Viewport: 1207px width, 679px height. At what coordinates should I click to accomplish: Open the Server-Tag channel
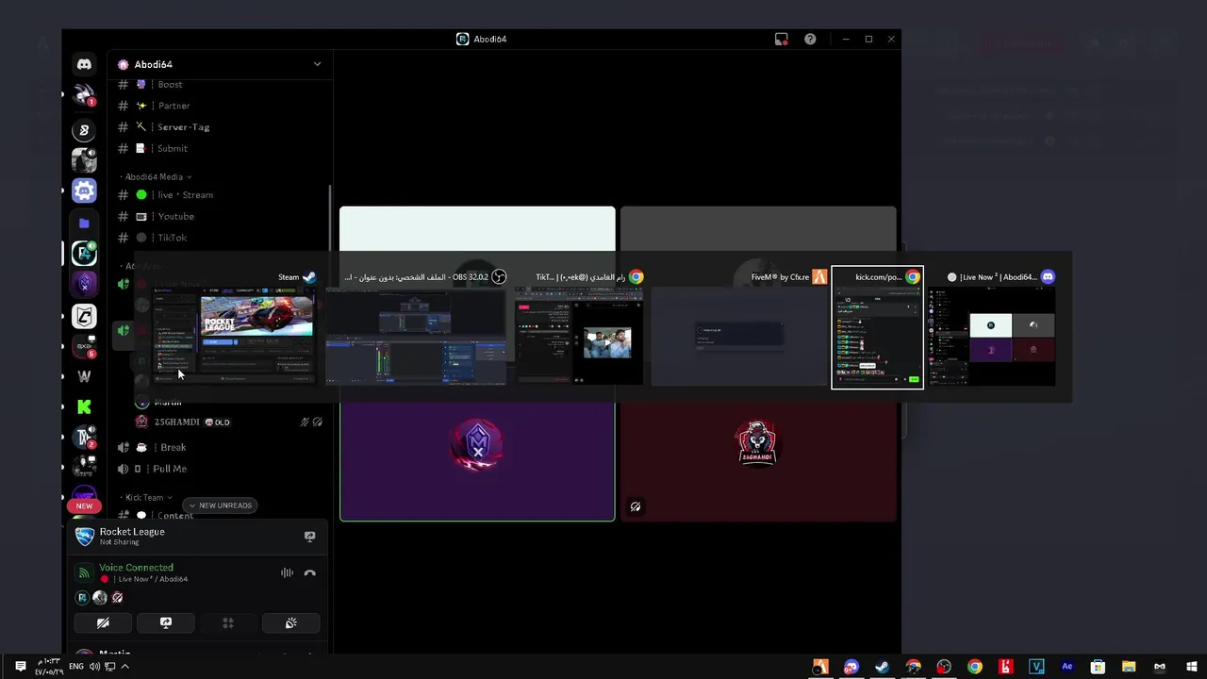[x=219, y=127]
